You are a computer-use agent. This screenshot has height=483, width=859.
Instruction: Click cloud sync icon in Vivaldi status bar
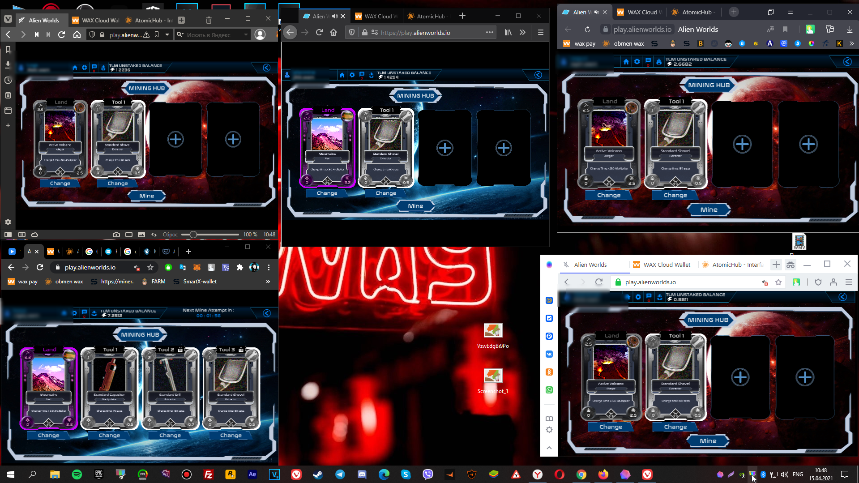[34, 235]
